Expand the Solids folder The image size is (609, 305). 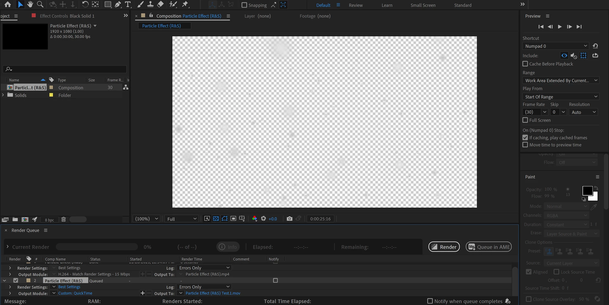pyautogui.click(x=3, y=95)
